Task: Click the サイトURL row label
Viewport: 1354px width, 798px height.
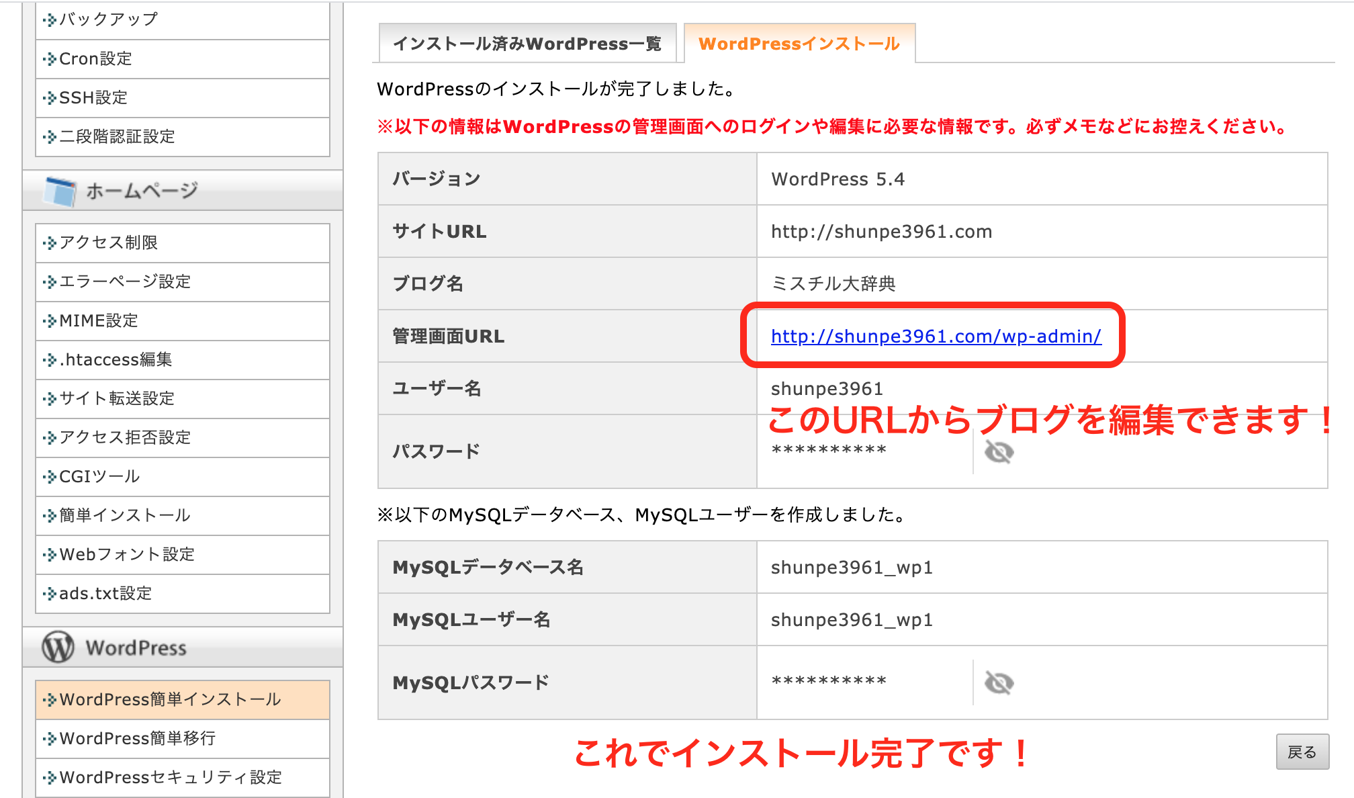Action: click(439, 232)
